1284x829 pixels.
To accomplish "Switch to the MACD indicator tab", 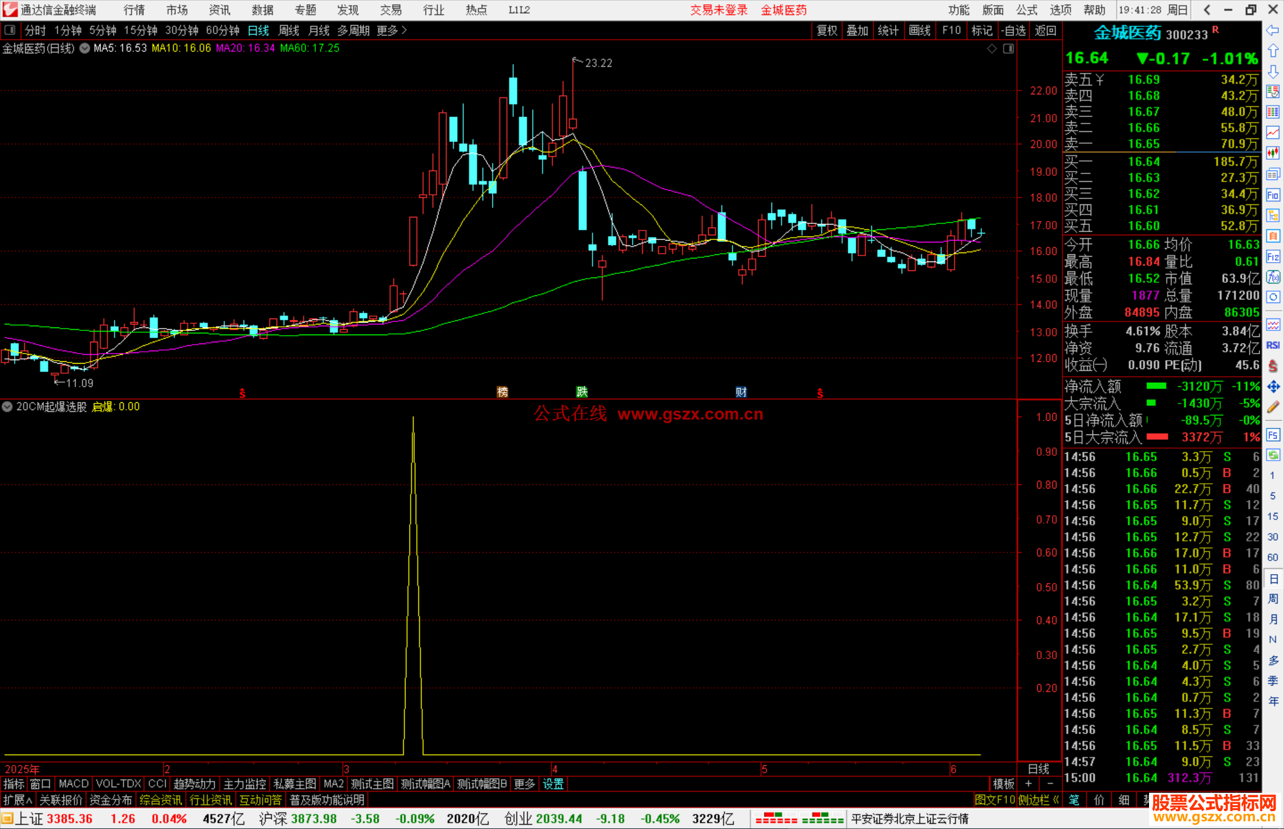I will tap(74, 784).
